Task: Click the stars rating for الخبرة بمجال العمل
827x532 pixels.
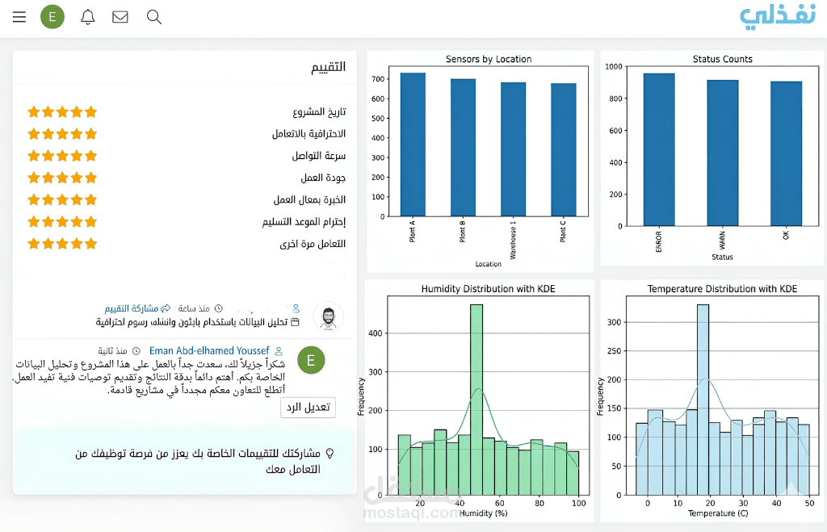Action: pyautogui.click(x=62, y=200)
